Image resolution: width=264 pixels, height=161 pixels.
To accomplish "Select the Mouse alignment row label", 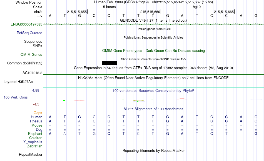I will coord(37,125).
